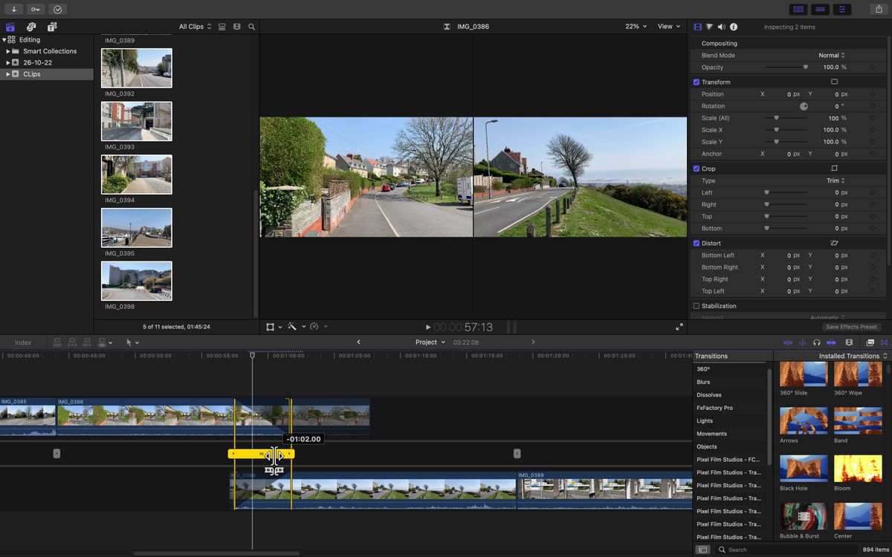This screenshot has width=892, height=557.
Task: Click the Info inspector icon
Action: pyautogui.click(x=734, y=27)
